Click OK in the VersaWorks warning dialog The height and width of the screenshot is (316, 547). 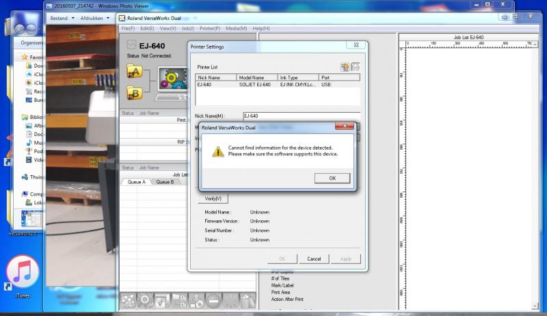click(332, 179)
